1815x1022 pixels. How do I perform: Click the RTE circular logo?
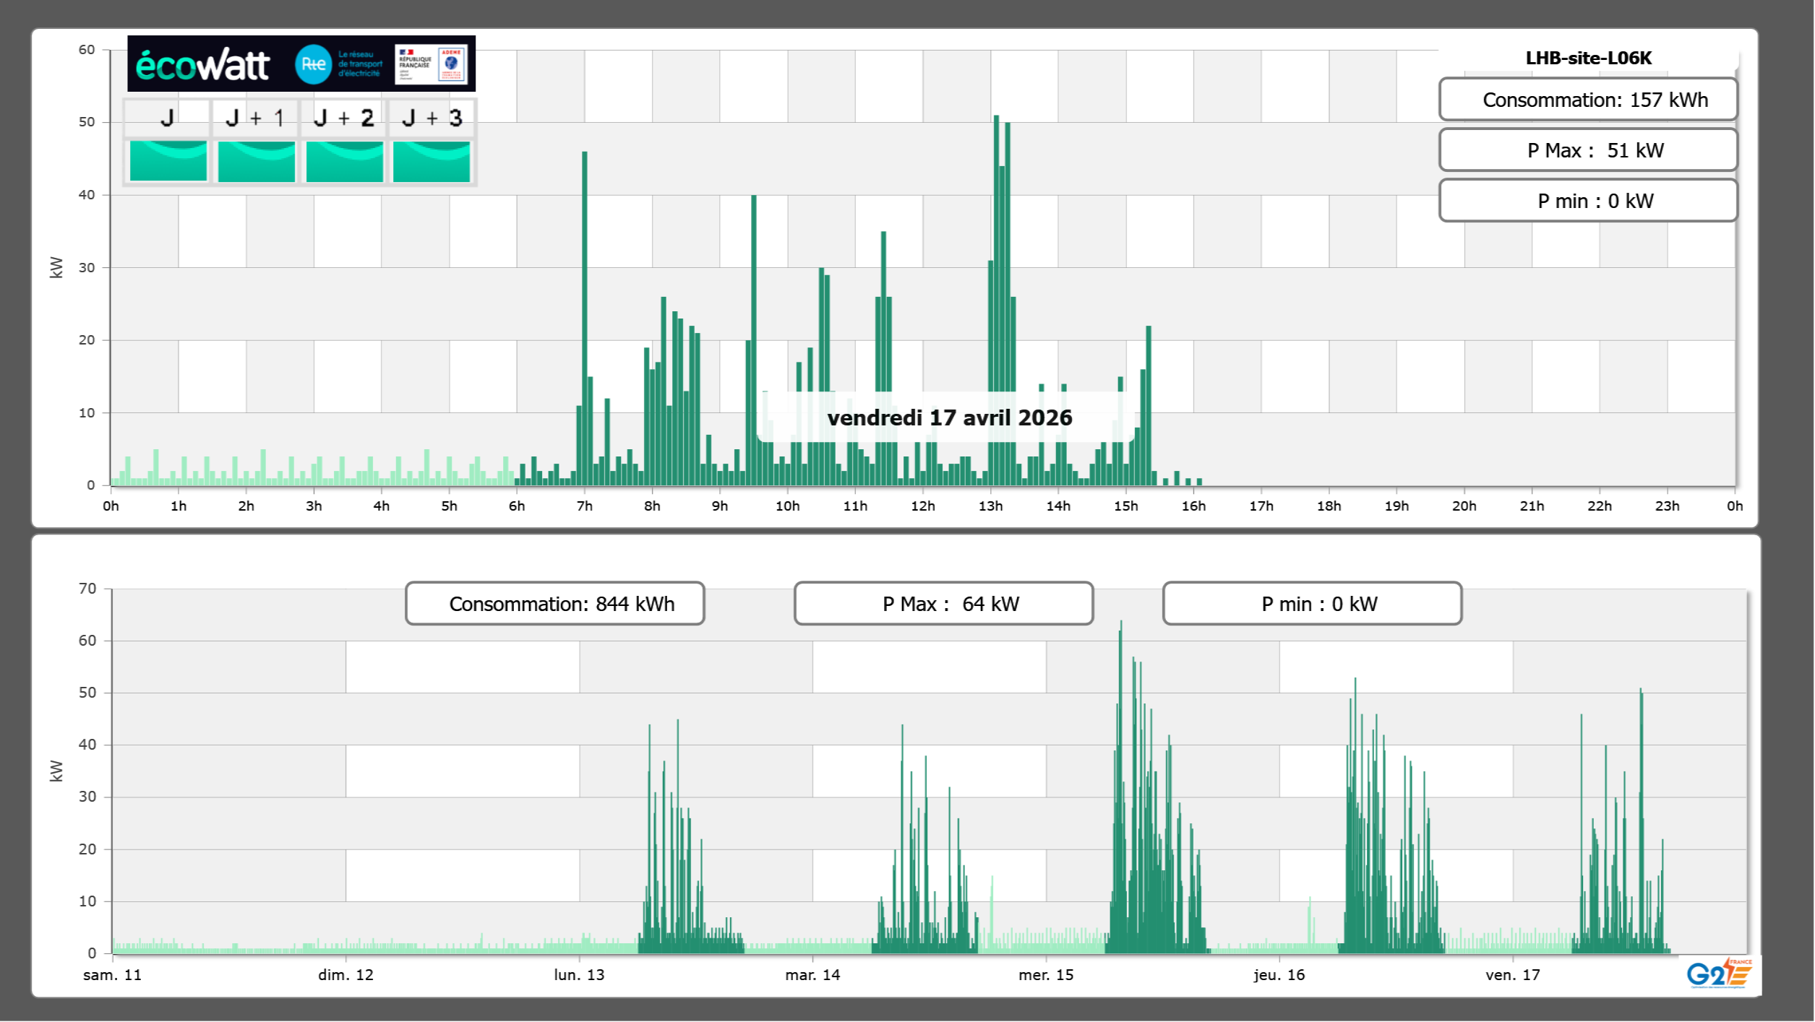313,64
